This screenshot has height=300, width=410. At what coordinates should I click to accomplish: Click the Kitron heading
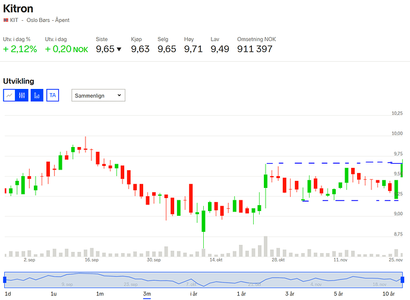coord(18,9)
